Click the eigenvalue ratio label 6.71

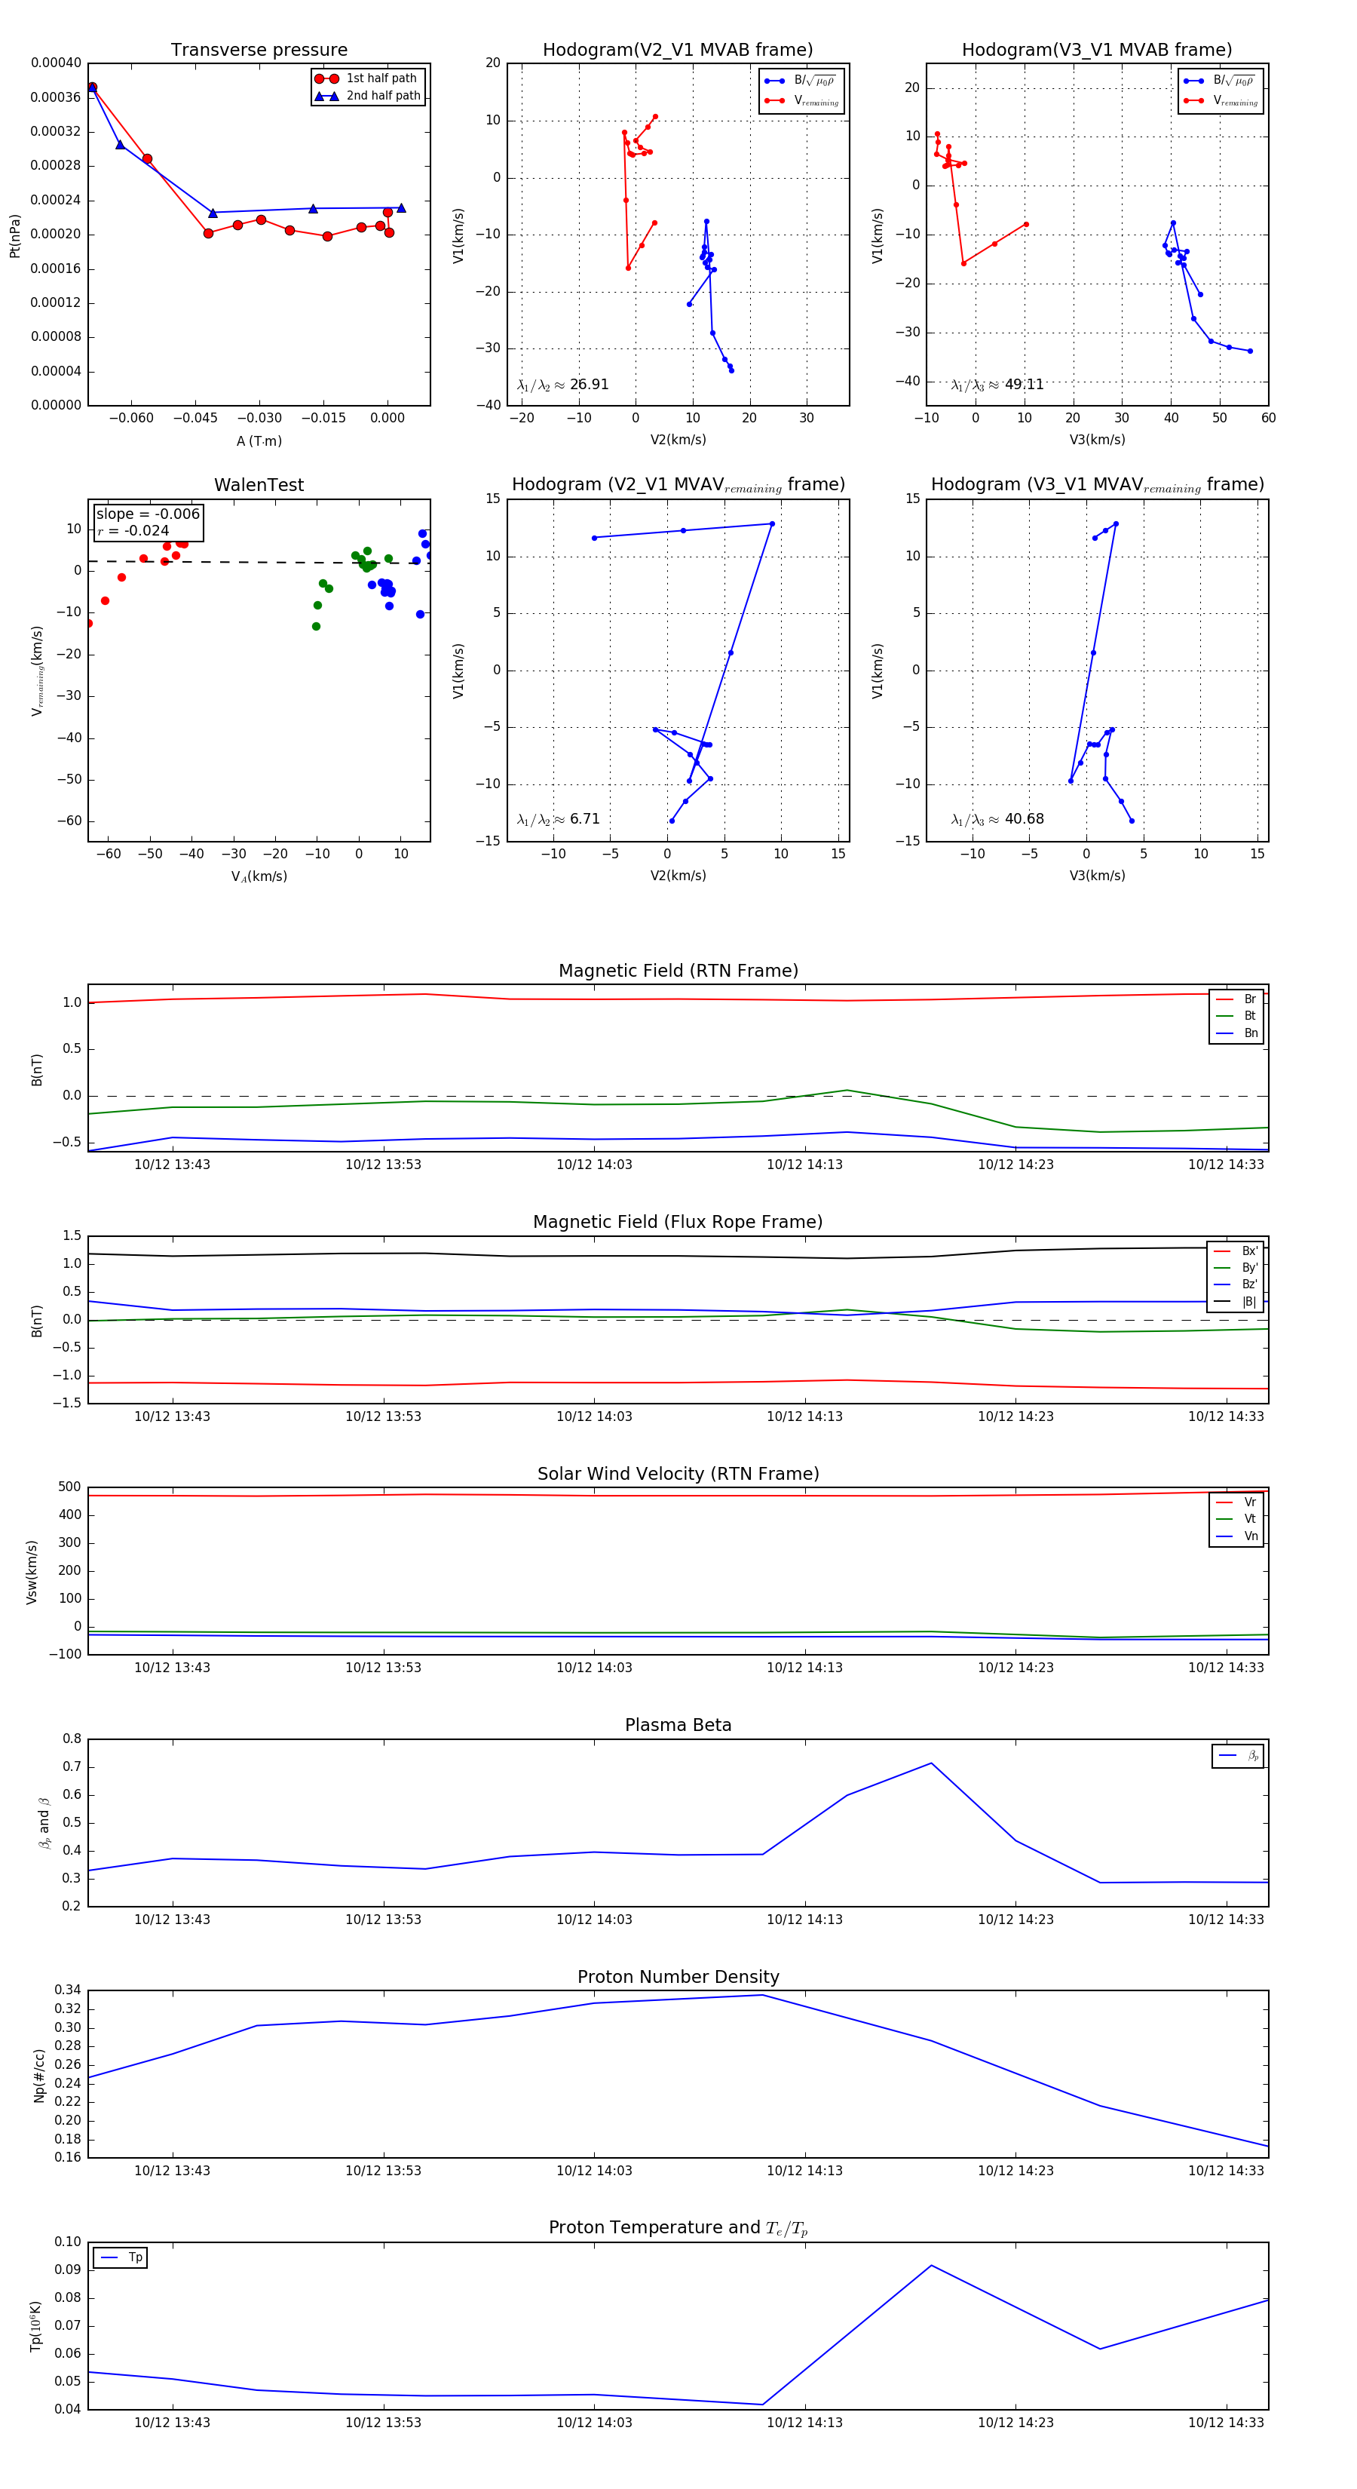point(558,819)
